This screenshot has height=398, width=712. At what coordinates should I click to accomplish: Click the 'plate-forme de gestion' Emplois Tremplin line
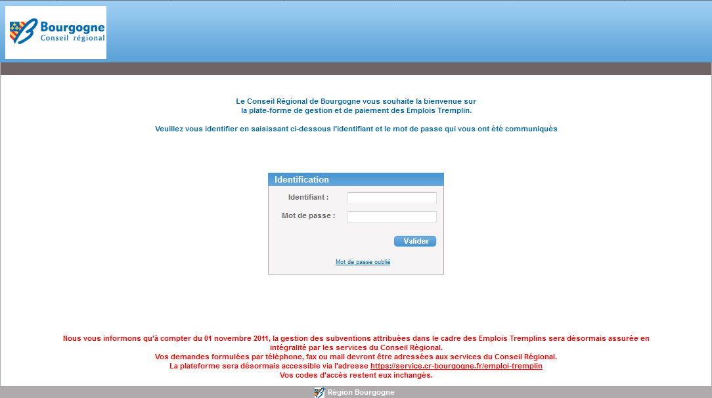click(355, 110)
